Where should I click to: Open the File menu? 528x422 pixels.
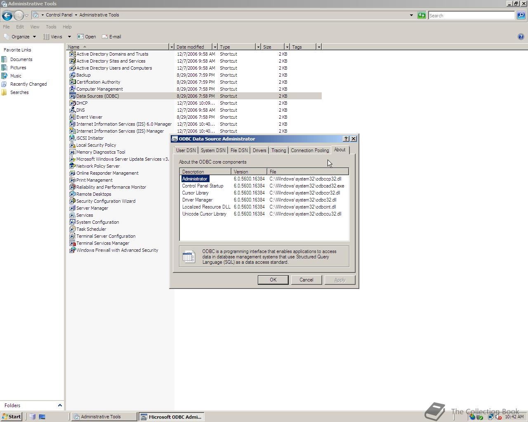pyautogui.click(x=6, y=27)
